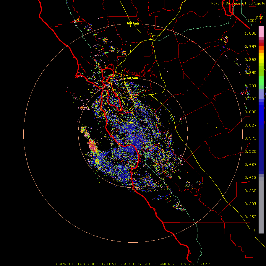This screenshot has width=266, height=266.
Task: Click the 0.573 color scale value
Action: (x=250, y=138)
